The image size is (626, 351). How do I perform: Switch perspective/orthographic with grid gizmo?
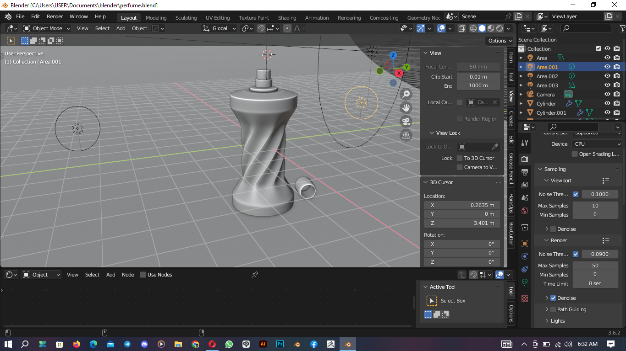coord(406,135)
